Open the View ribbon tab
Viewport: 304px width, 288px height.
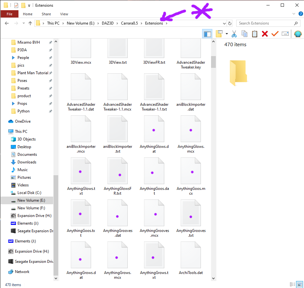coord(64,14)
